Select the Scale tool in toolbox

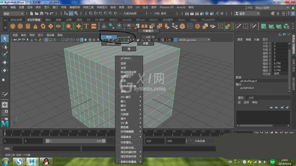pyautogui.click(x=5, y=78)
